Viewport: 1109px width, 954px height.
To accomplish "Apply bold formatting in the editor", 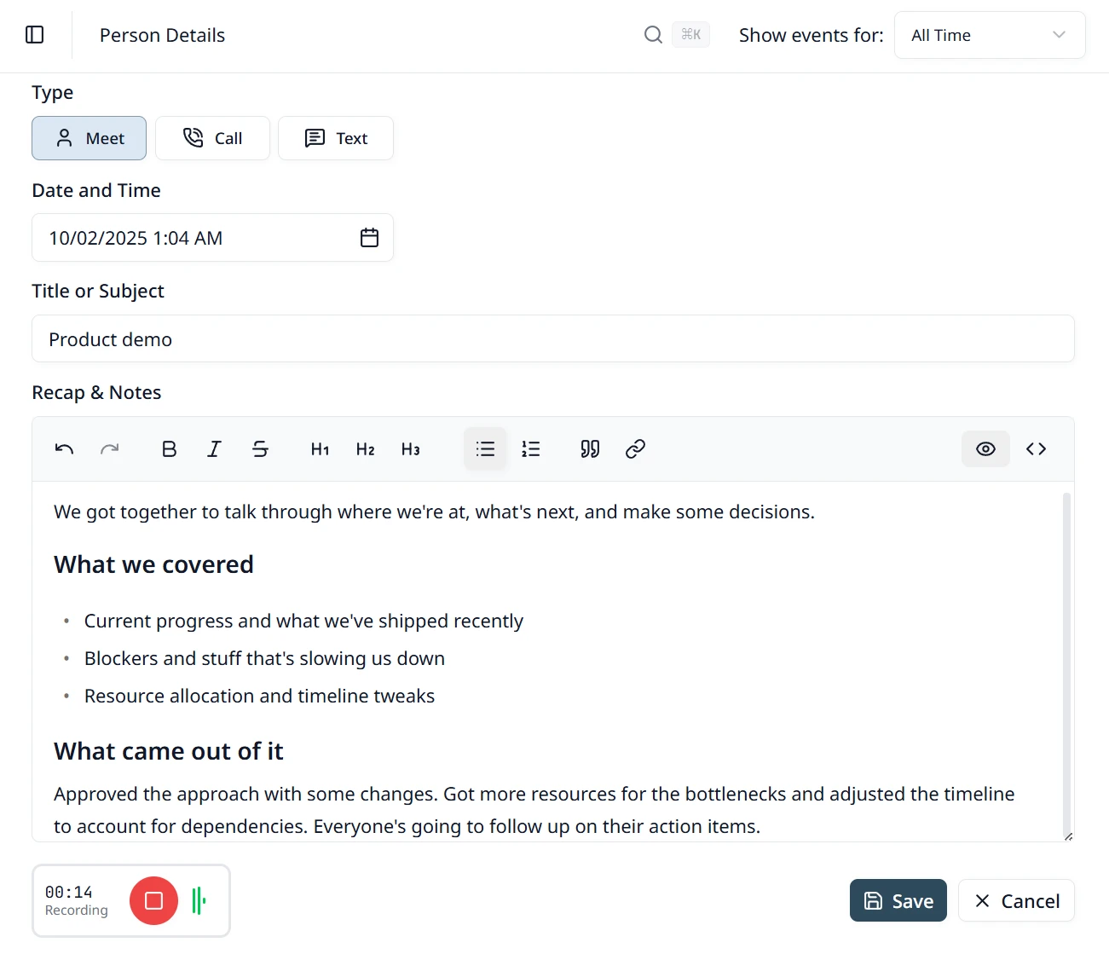I will point(170,449).
